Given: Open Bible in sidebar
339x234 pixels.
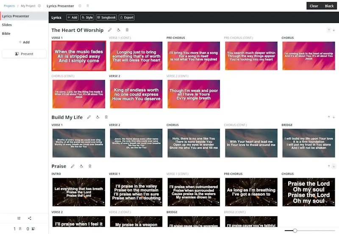Looking at the screenshot, I should click(24, 33).
